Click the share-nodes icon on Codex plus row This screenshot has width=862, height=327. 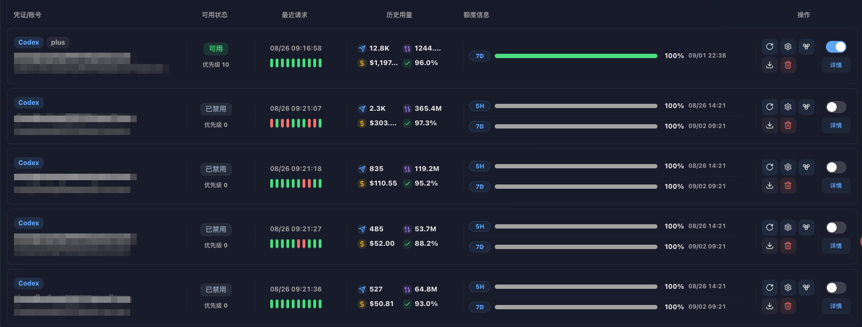coord(806,47)
